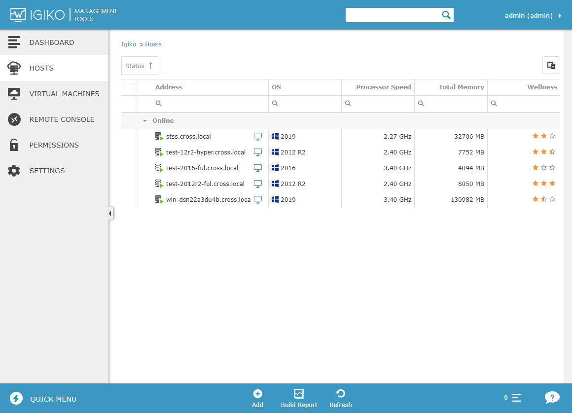Open help using the question mark icon
The width and height of the screenshot is (572, 413).
tap(552, 397)
